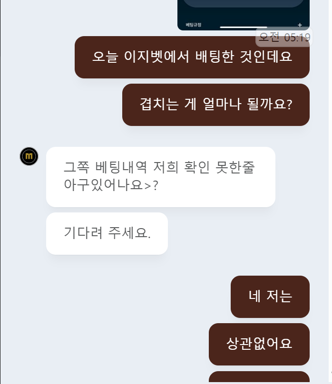Click the >? characters ending the support reply

coord(151,186)
